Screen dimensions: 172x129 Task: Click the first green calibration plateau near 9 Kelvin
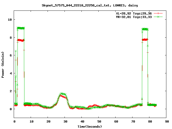21,28
